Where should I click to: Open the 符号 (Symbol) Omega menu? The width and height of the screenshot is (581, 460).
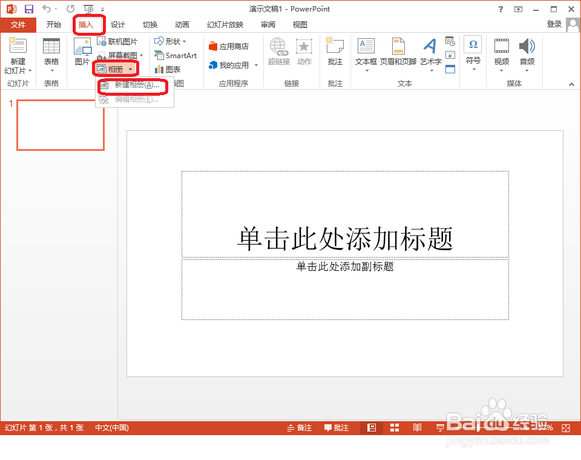pos(473,53)
